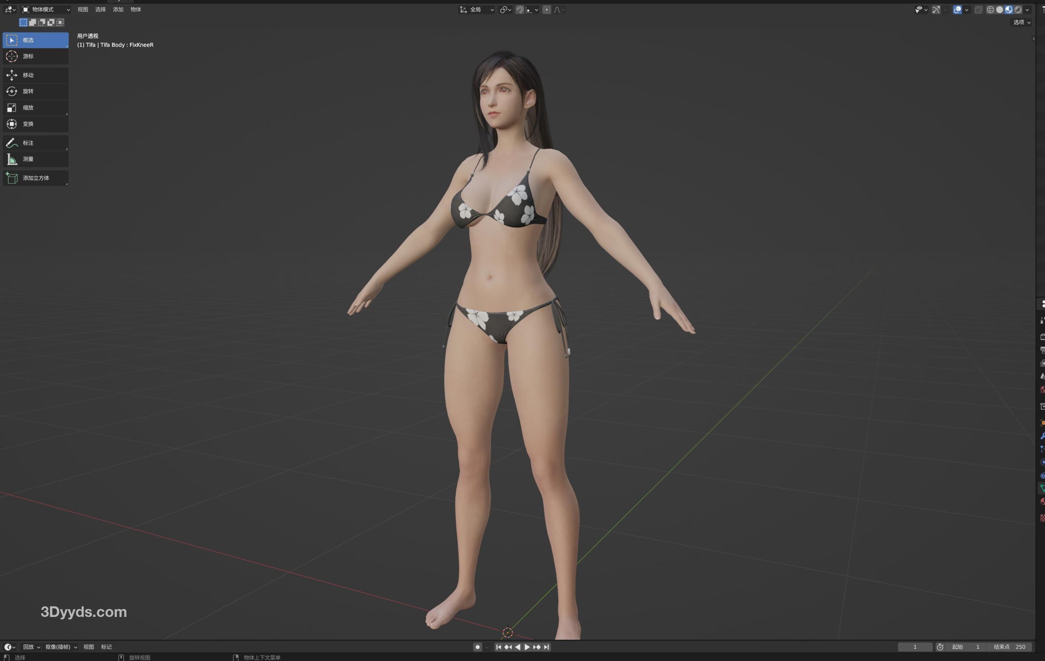Switch to wireframe viewport shading
This screenshot has height=661, width=1045.
coord(990,9)
